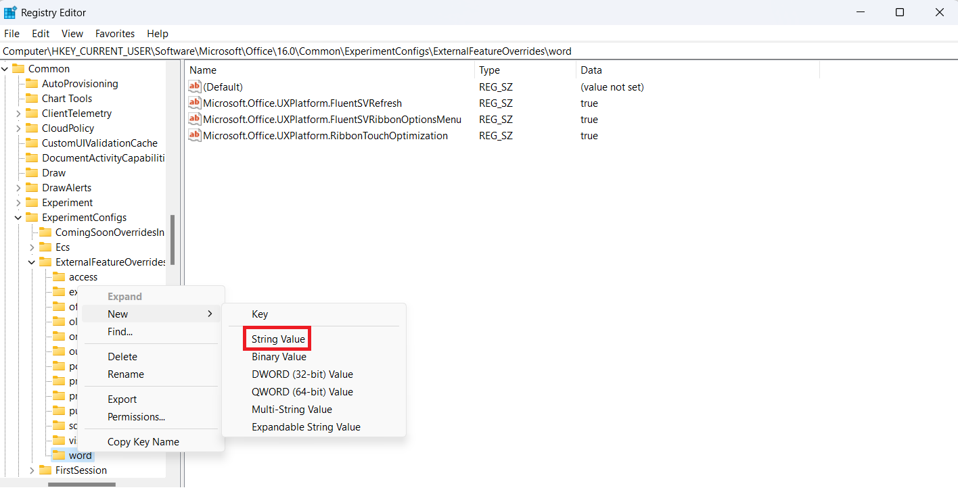Click the ExperimentConfigs folder icon
958x490 pixels.
(32, 218)
